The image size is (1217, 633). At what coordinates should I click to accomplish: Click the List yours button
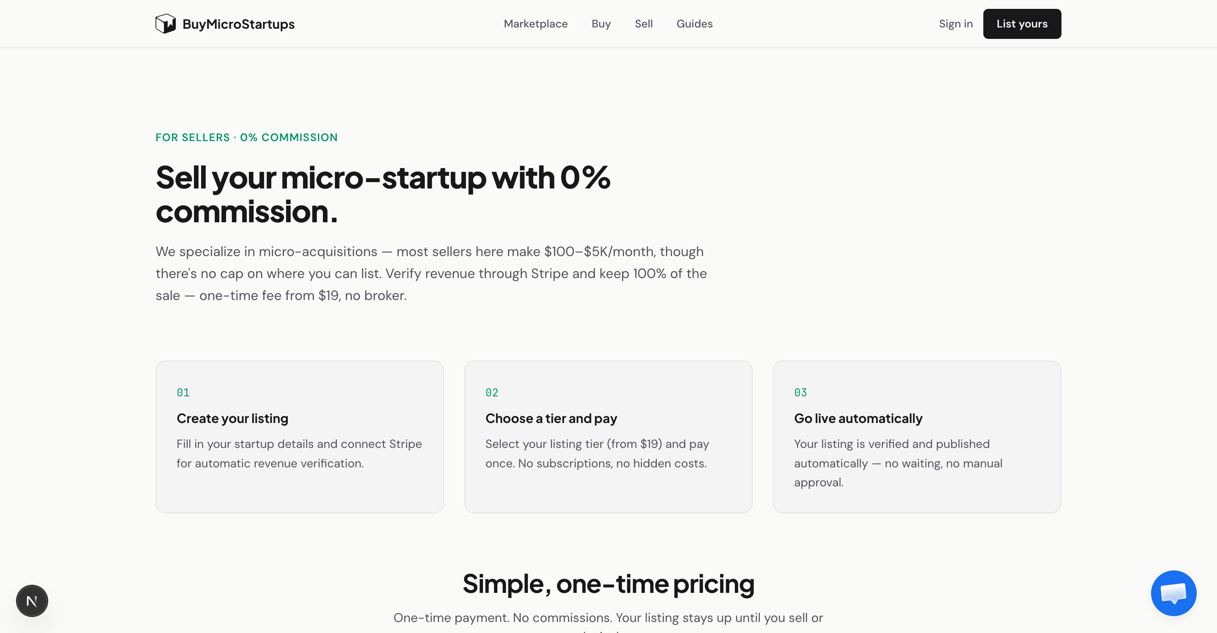(x=1022, y=24)
